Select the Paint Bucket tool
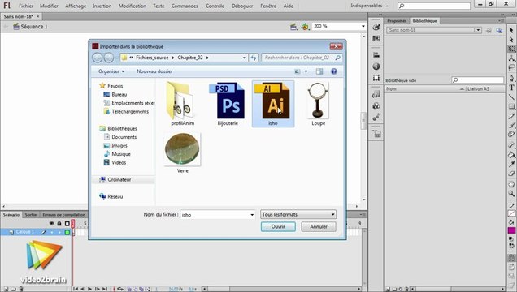 [x=511, y=155]
